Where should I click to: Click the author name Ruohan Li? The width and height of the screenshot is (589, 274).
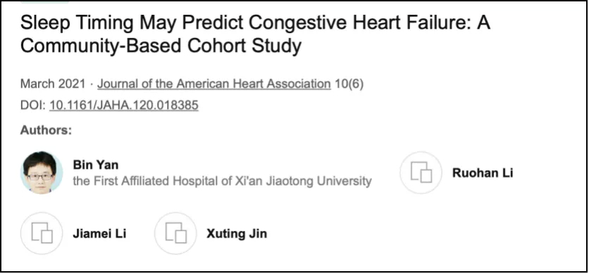(483, 173)
